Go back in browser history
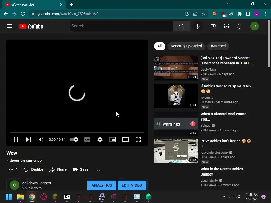The image size is (271, 203). coord(6,14)
